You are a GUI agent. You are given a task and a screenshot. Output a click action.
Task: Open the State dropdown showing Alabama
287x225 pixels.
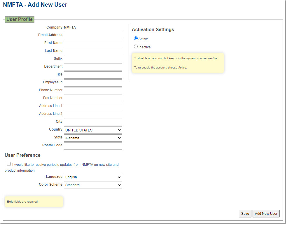93,138
